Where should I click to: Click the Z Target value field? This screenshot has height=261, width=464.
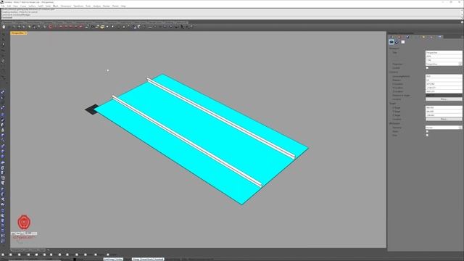click(444, 115)
